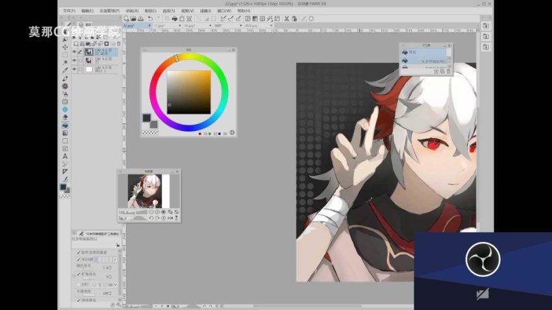Toggle lock box of the second layer
Screen dimensions: 552x310
click(x=81, y=60)
